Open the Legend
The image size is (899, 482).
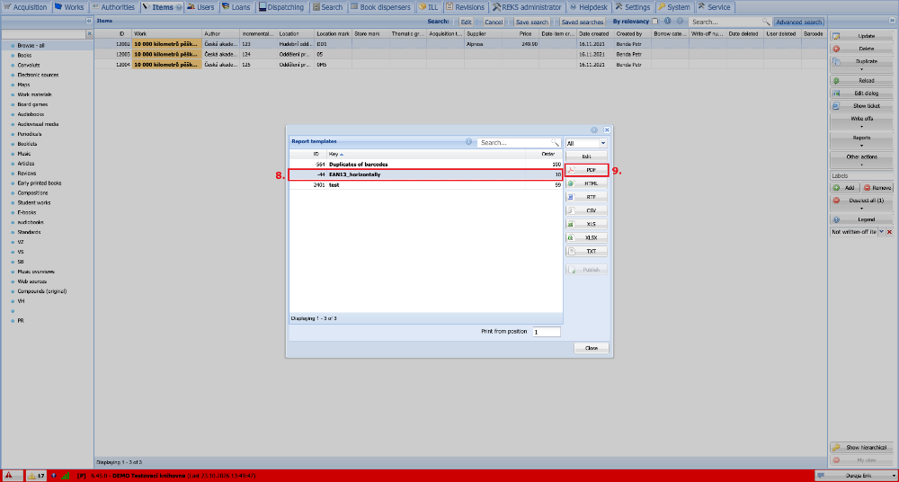tap(862, 219)
